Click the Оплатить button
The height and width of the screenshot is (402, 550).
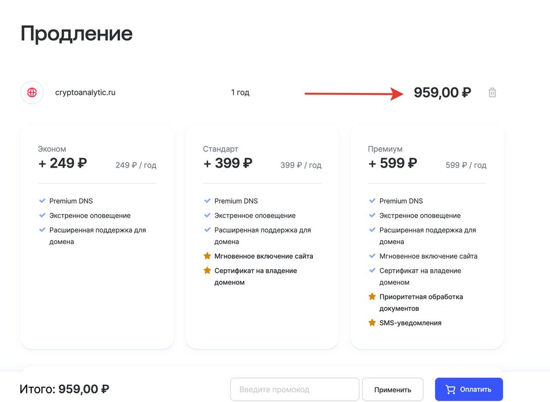(468, 390)
